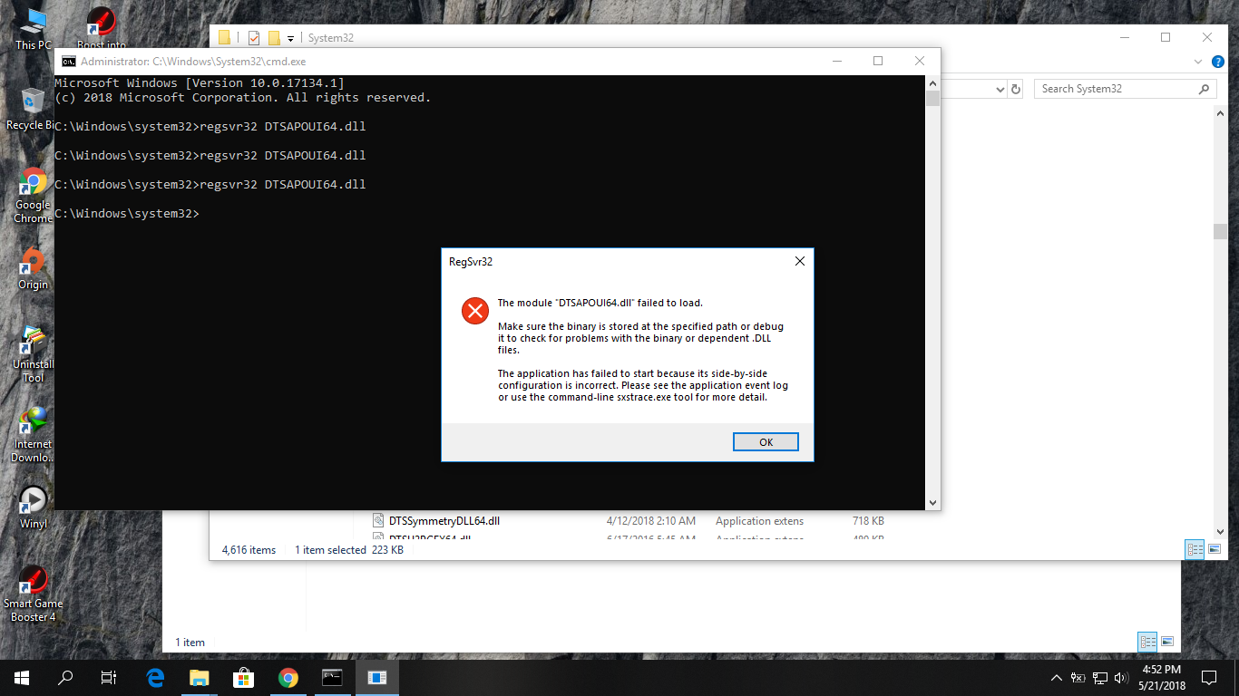
Task: Select the Smart Game Booster 4 icon
Action: point(34,594)
